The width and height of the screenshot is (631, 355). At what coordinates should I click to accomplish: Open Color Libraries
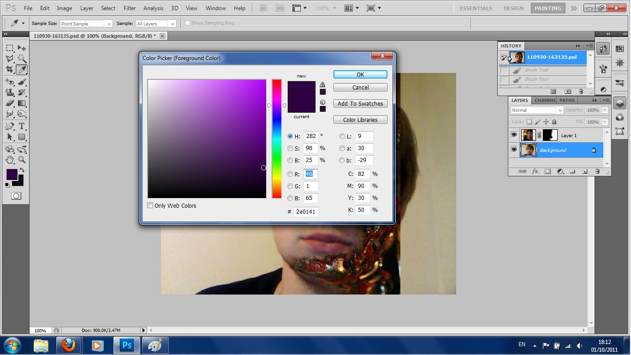coord(360,120)
